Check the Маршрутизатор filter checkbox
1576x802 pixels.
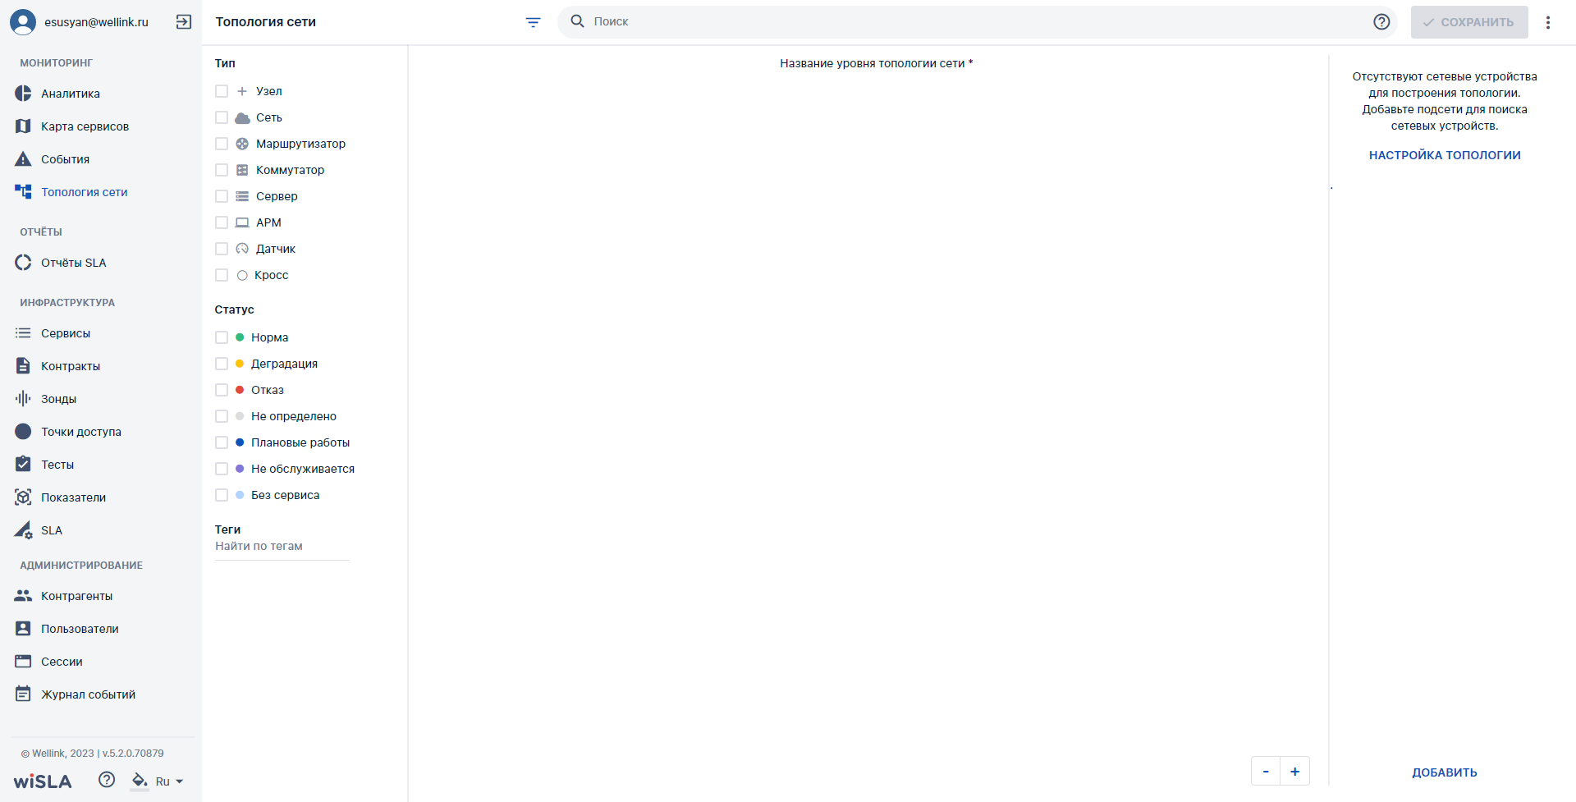tap(222, 144)
